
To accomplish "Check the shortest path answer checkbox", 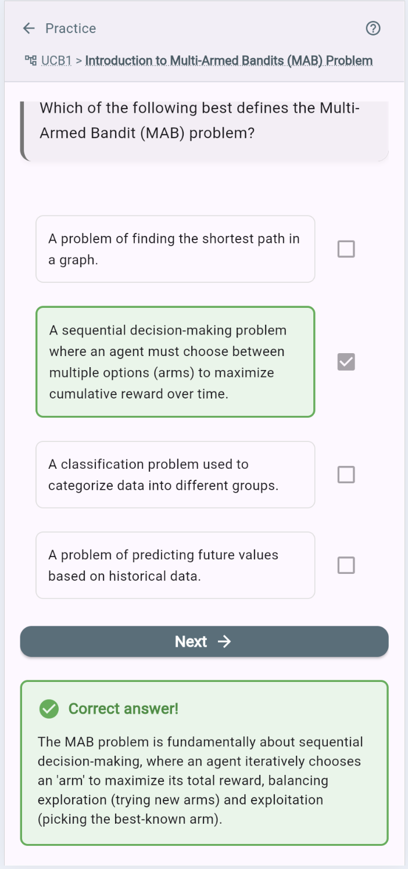I will tap(346, 249).
